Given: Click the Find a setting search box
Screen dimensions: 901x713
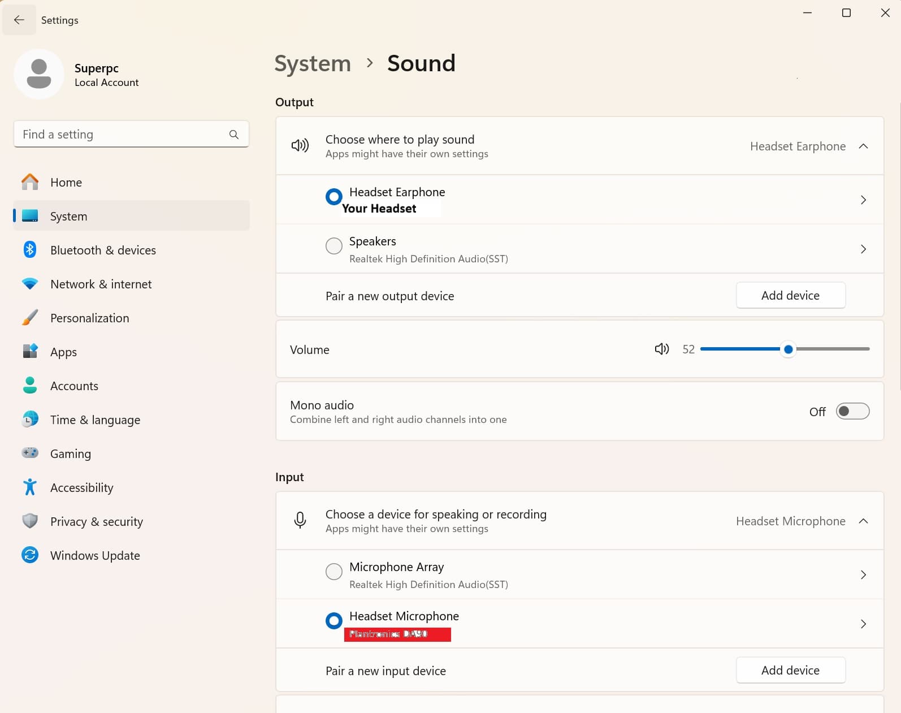Looking at the screenshot, I should click(x=122, y=135).
